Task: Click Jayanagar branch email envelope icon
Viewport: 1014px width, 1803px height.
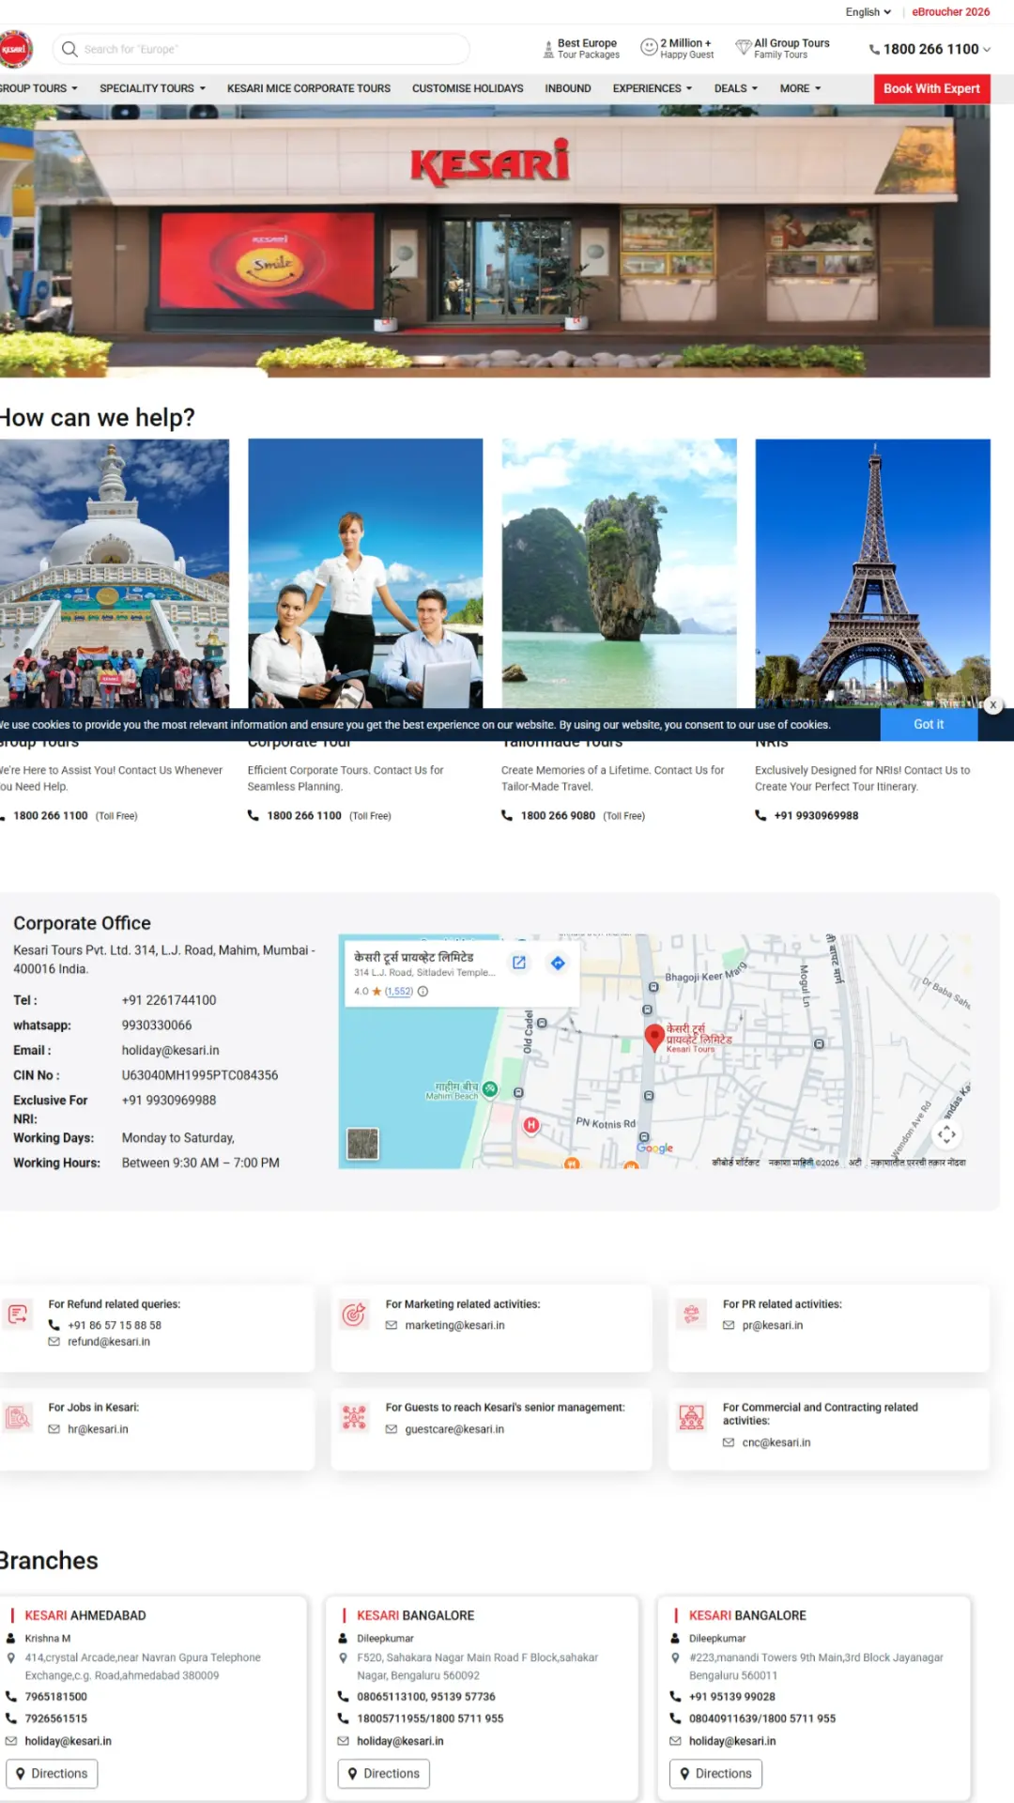Action: (x=675, y=1741)
